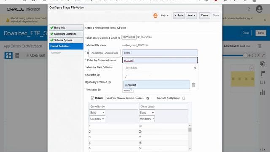Click the orange assistant icon beside Help
Image resolution: width=270 pixels, height=152 pixels.
(155, 16)
